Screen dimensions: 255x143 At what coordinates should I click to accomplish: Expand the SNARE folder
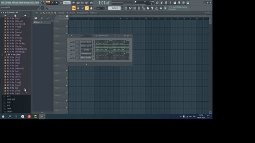click(10, 112)
